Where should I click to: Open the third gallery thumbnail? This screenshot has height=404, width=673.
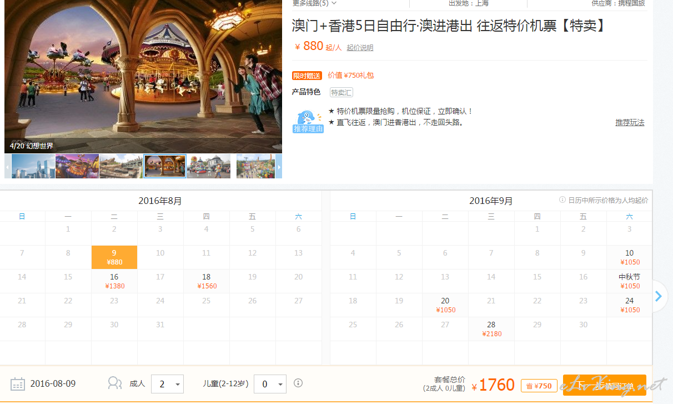[x=121, y=166]
